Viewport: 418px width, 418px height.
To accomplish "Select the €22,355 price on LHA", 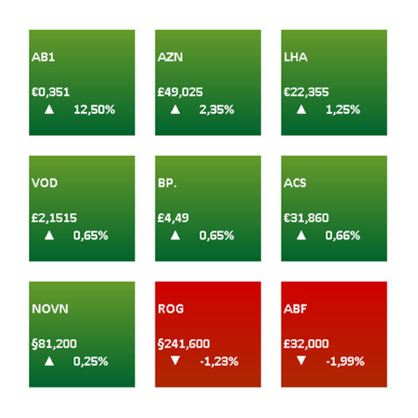I will click(306, 92).
